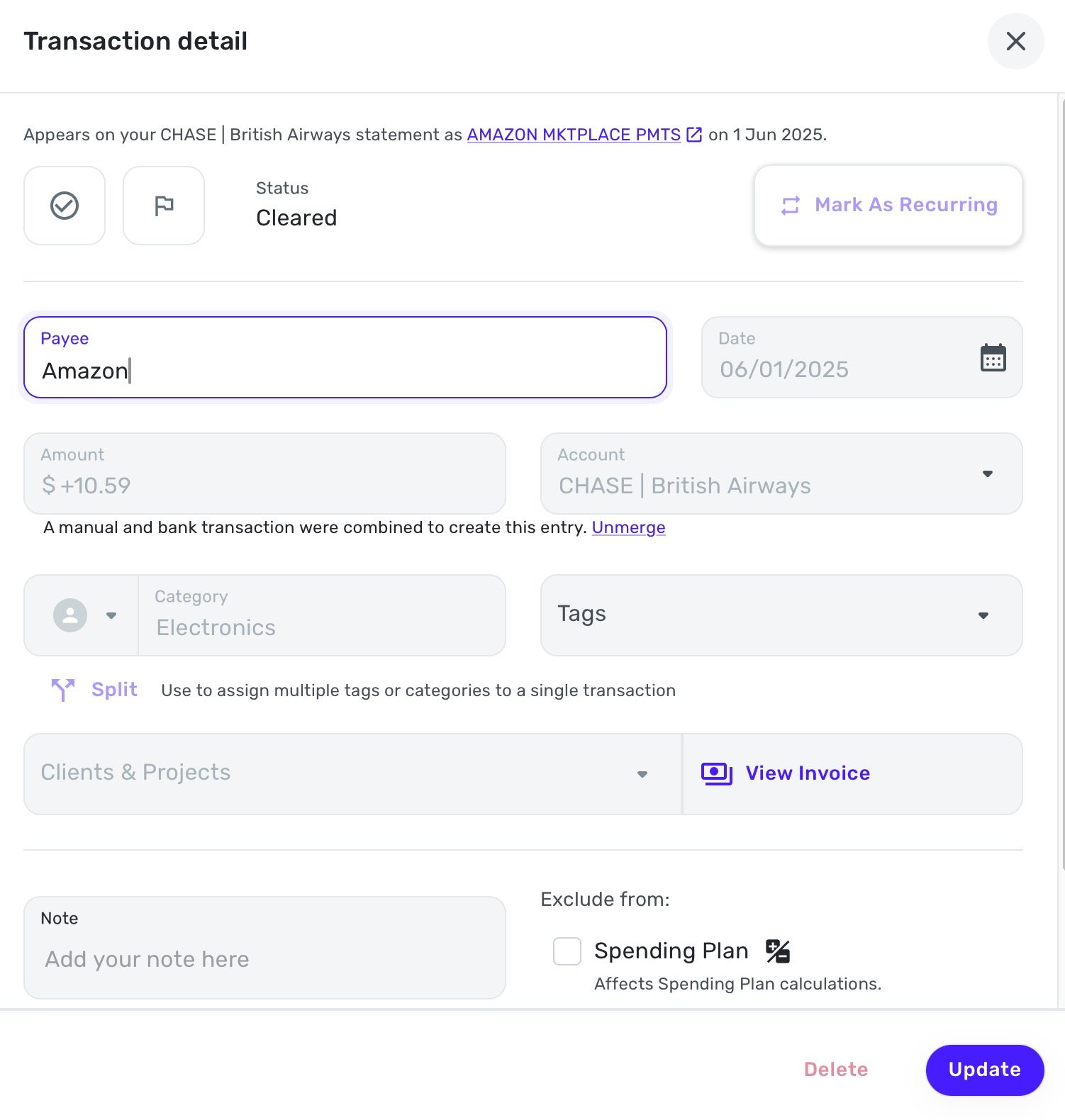The height and width of the screenshot is (1120, 1065).
Task: Flag this transaction with the flag icon
Action: [164, 206]
